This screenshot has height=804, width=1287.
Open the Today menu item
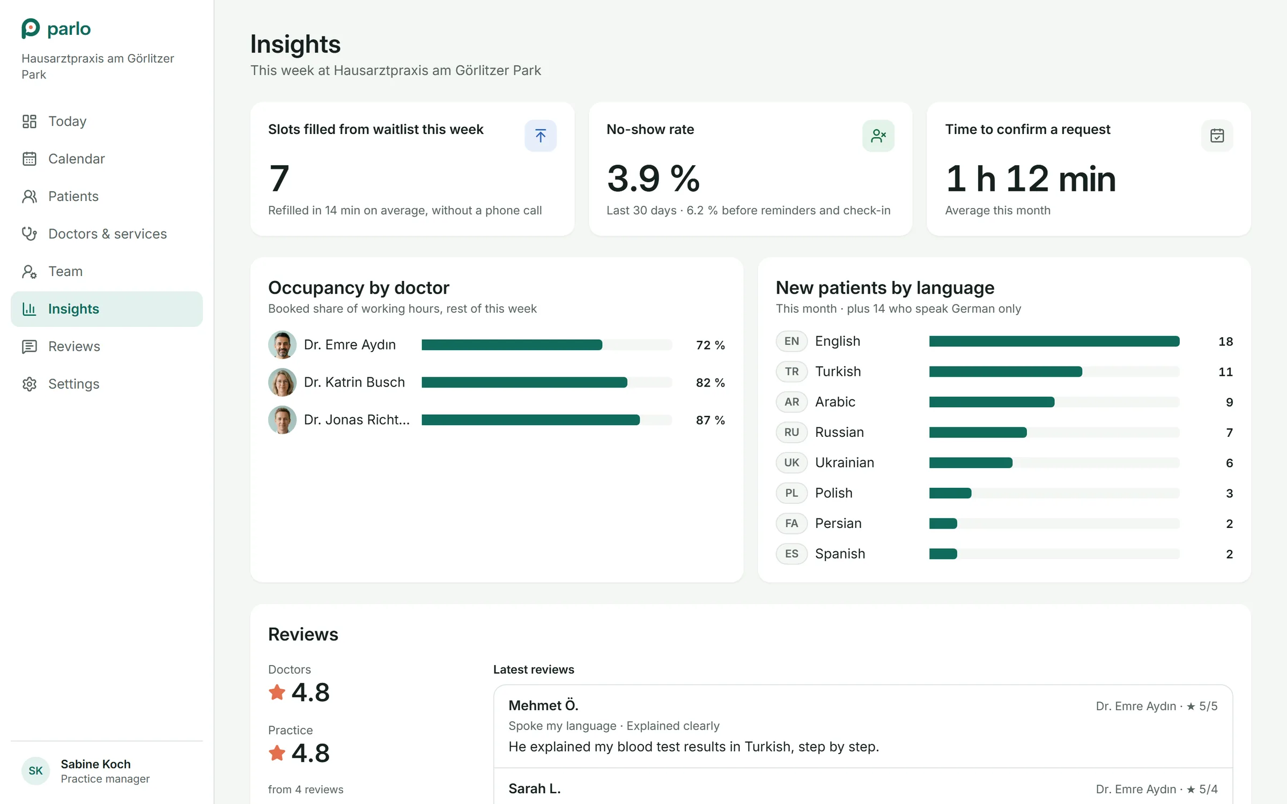click(107, 122)
